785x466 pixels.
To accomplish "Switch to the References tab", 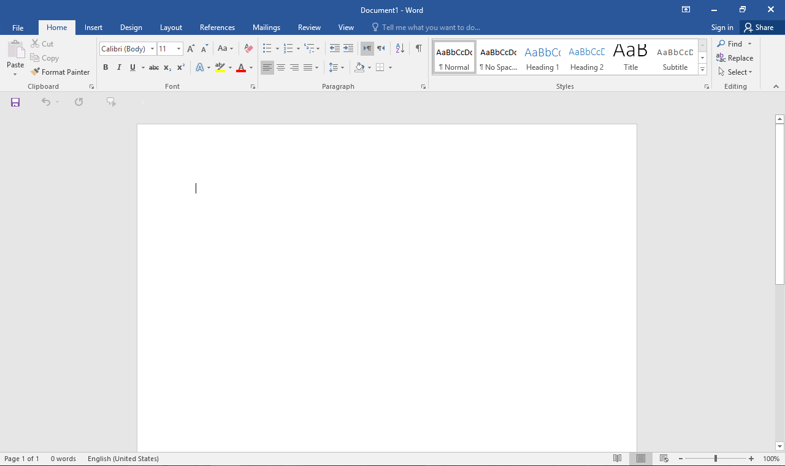I will (x=217, y=28).
